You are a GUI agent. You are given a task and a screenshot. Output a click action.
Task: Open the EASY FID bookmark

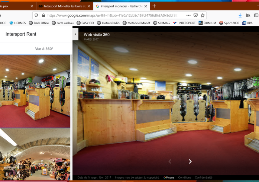pos(85,23)
